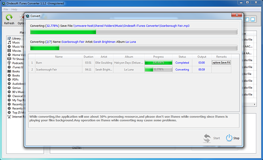Click the Refresh toolbar icon

coord(9,17)
